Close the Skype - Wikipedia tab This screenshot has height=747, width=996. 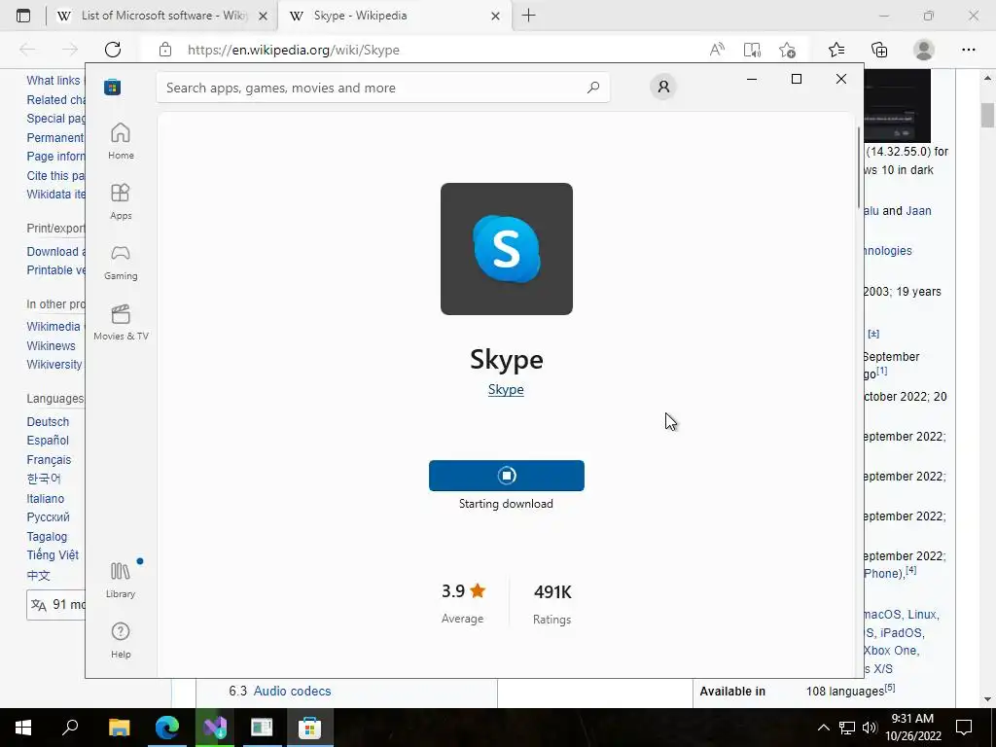[x=495, y=16]
